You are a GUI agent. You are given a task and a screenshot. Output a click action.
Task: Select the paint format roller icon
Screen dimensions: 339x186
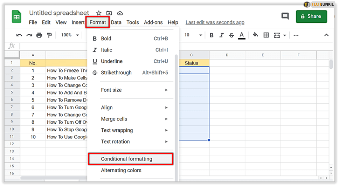[x=49, y=35]
